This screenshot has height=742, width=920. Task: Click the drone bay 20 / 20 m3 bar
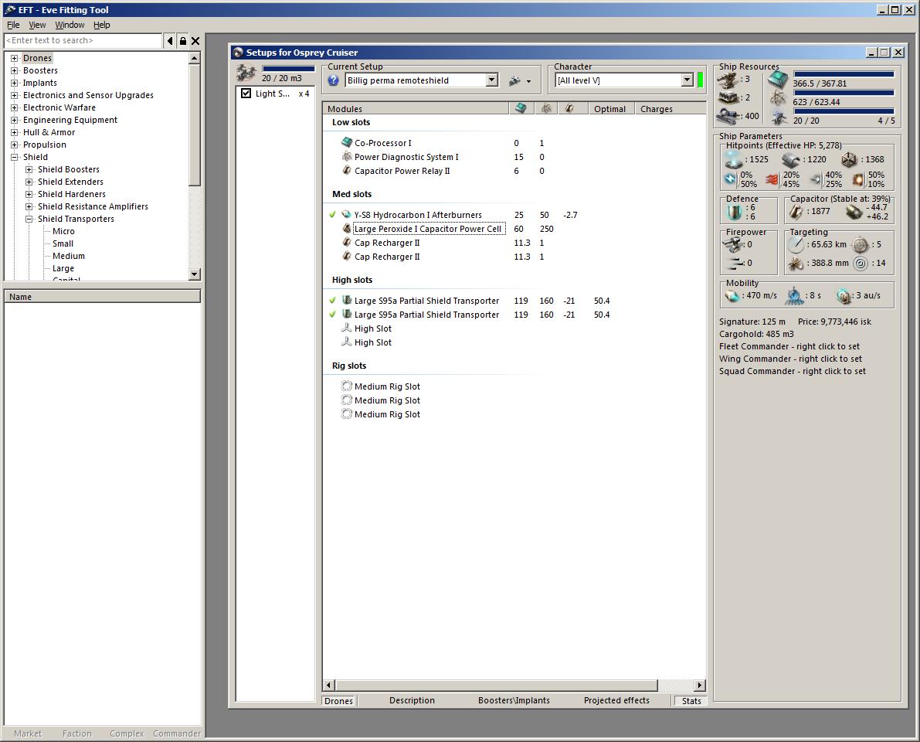pos(288,69)
